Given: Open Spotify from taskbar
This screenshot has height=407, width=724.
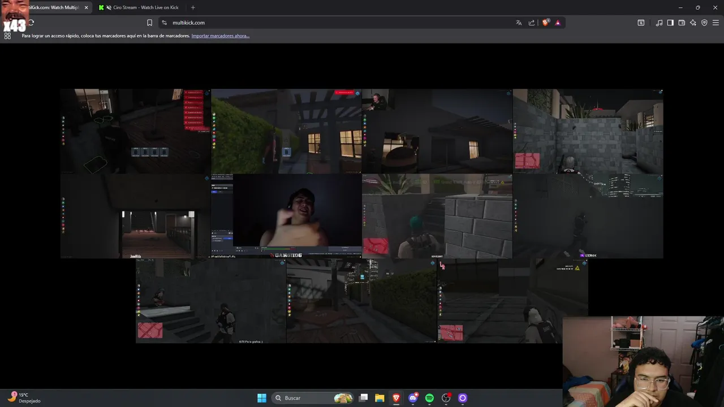Looking at the screenshot, I should pyautogui.click(x=429, y=398).
